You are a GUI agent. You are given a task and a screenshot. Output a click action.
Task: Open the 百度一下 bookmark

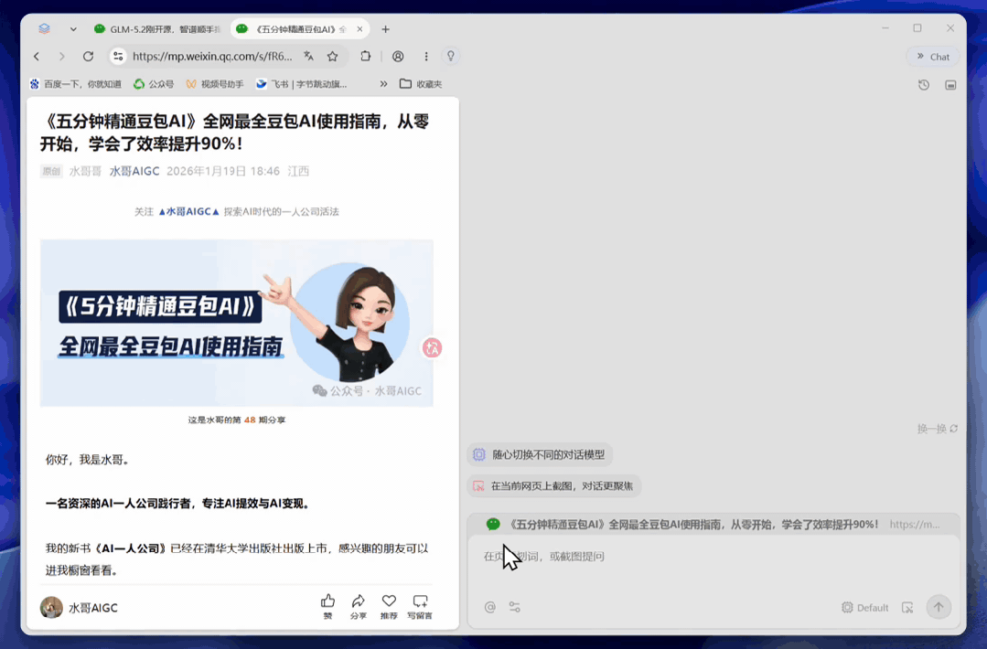(x=76, y=84)
